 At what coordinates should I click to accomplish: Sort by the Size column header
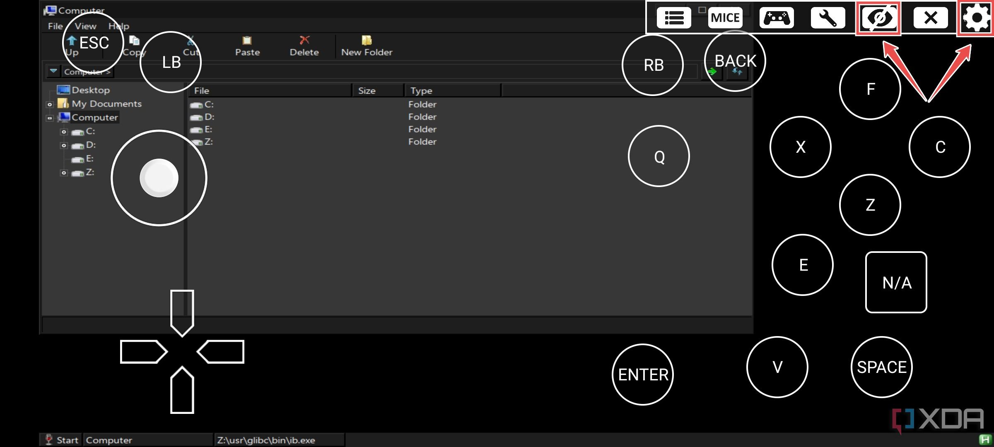[x=378, y=90]
